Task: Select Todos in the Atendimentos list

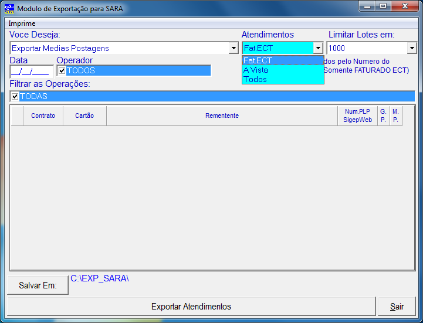Action: (x=283, y=80)
